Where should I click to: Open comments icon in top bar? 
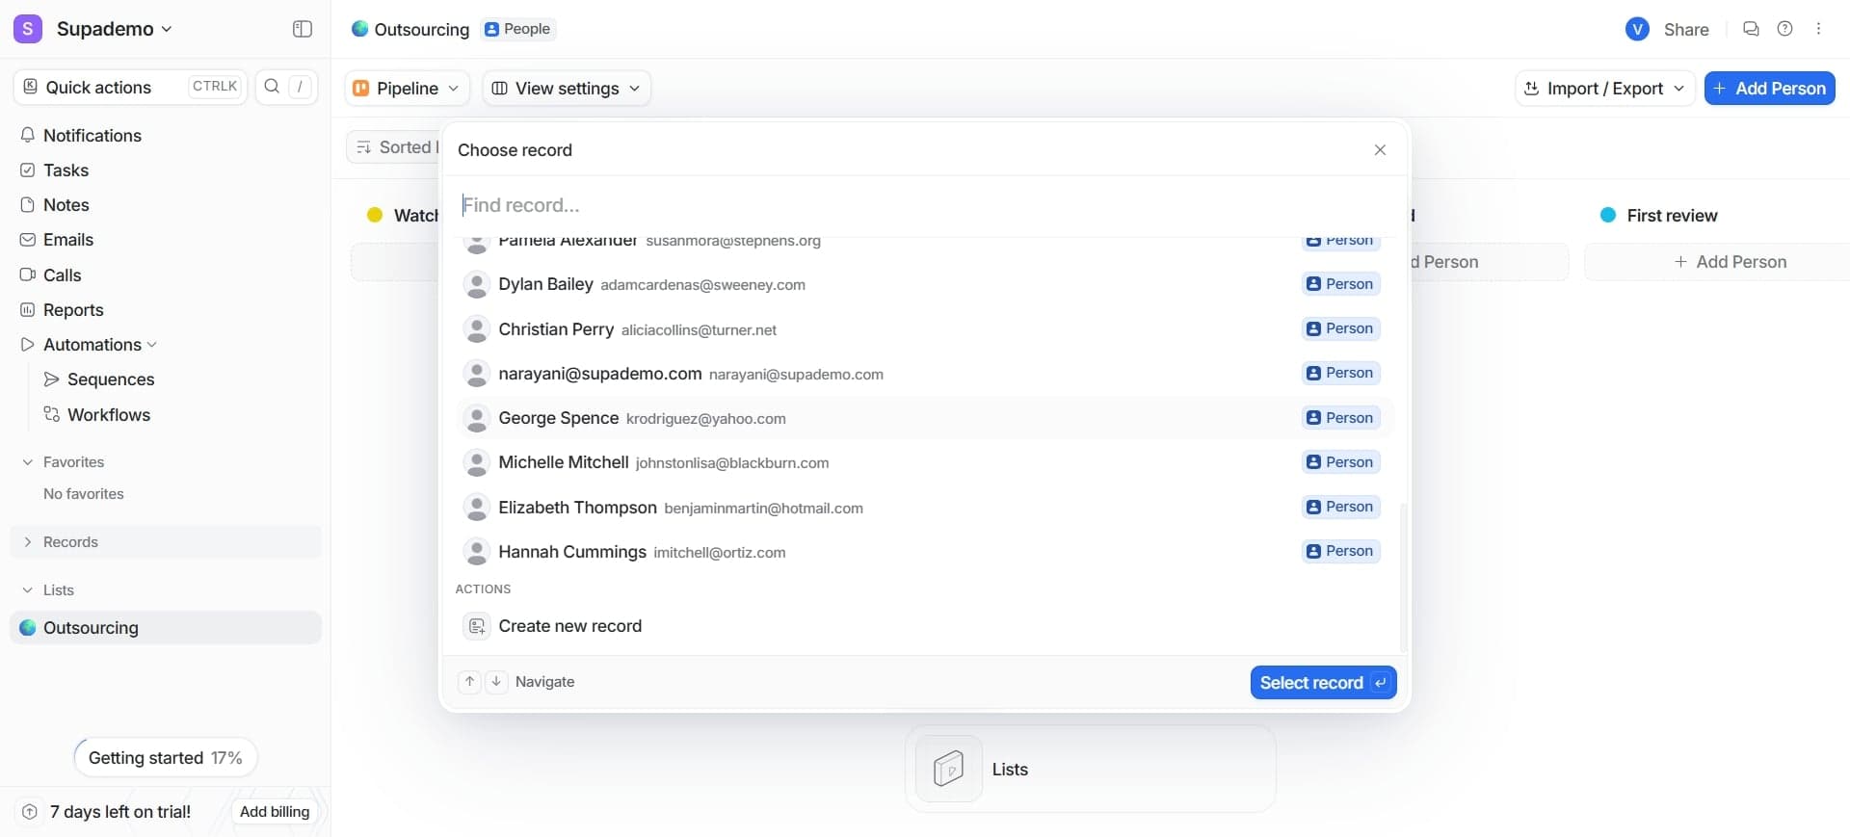point(1751,29)
